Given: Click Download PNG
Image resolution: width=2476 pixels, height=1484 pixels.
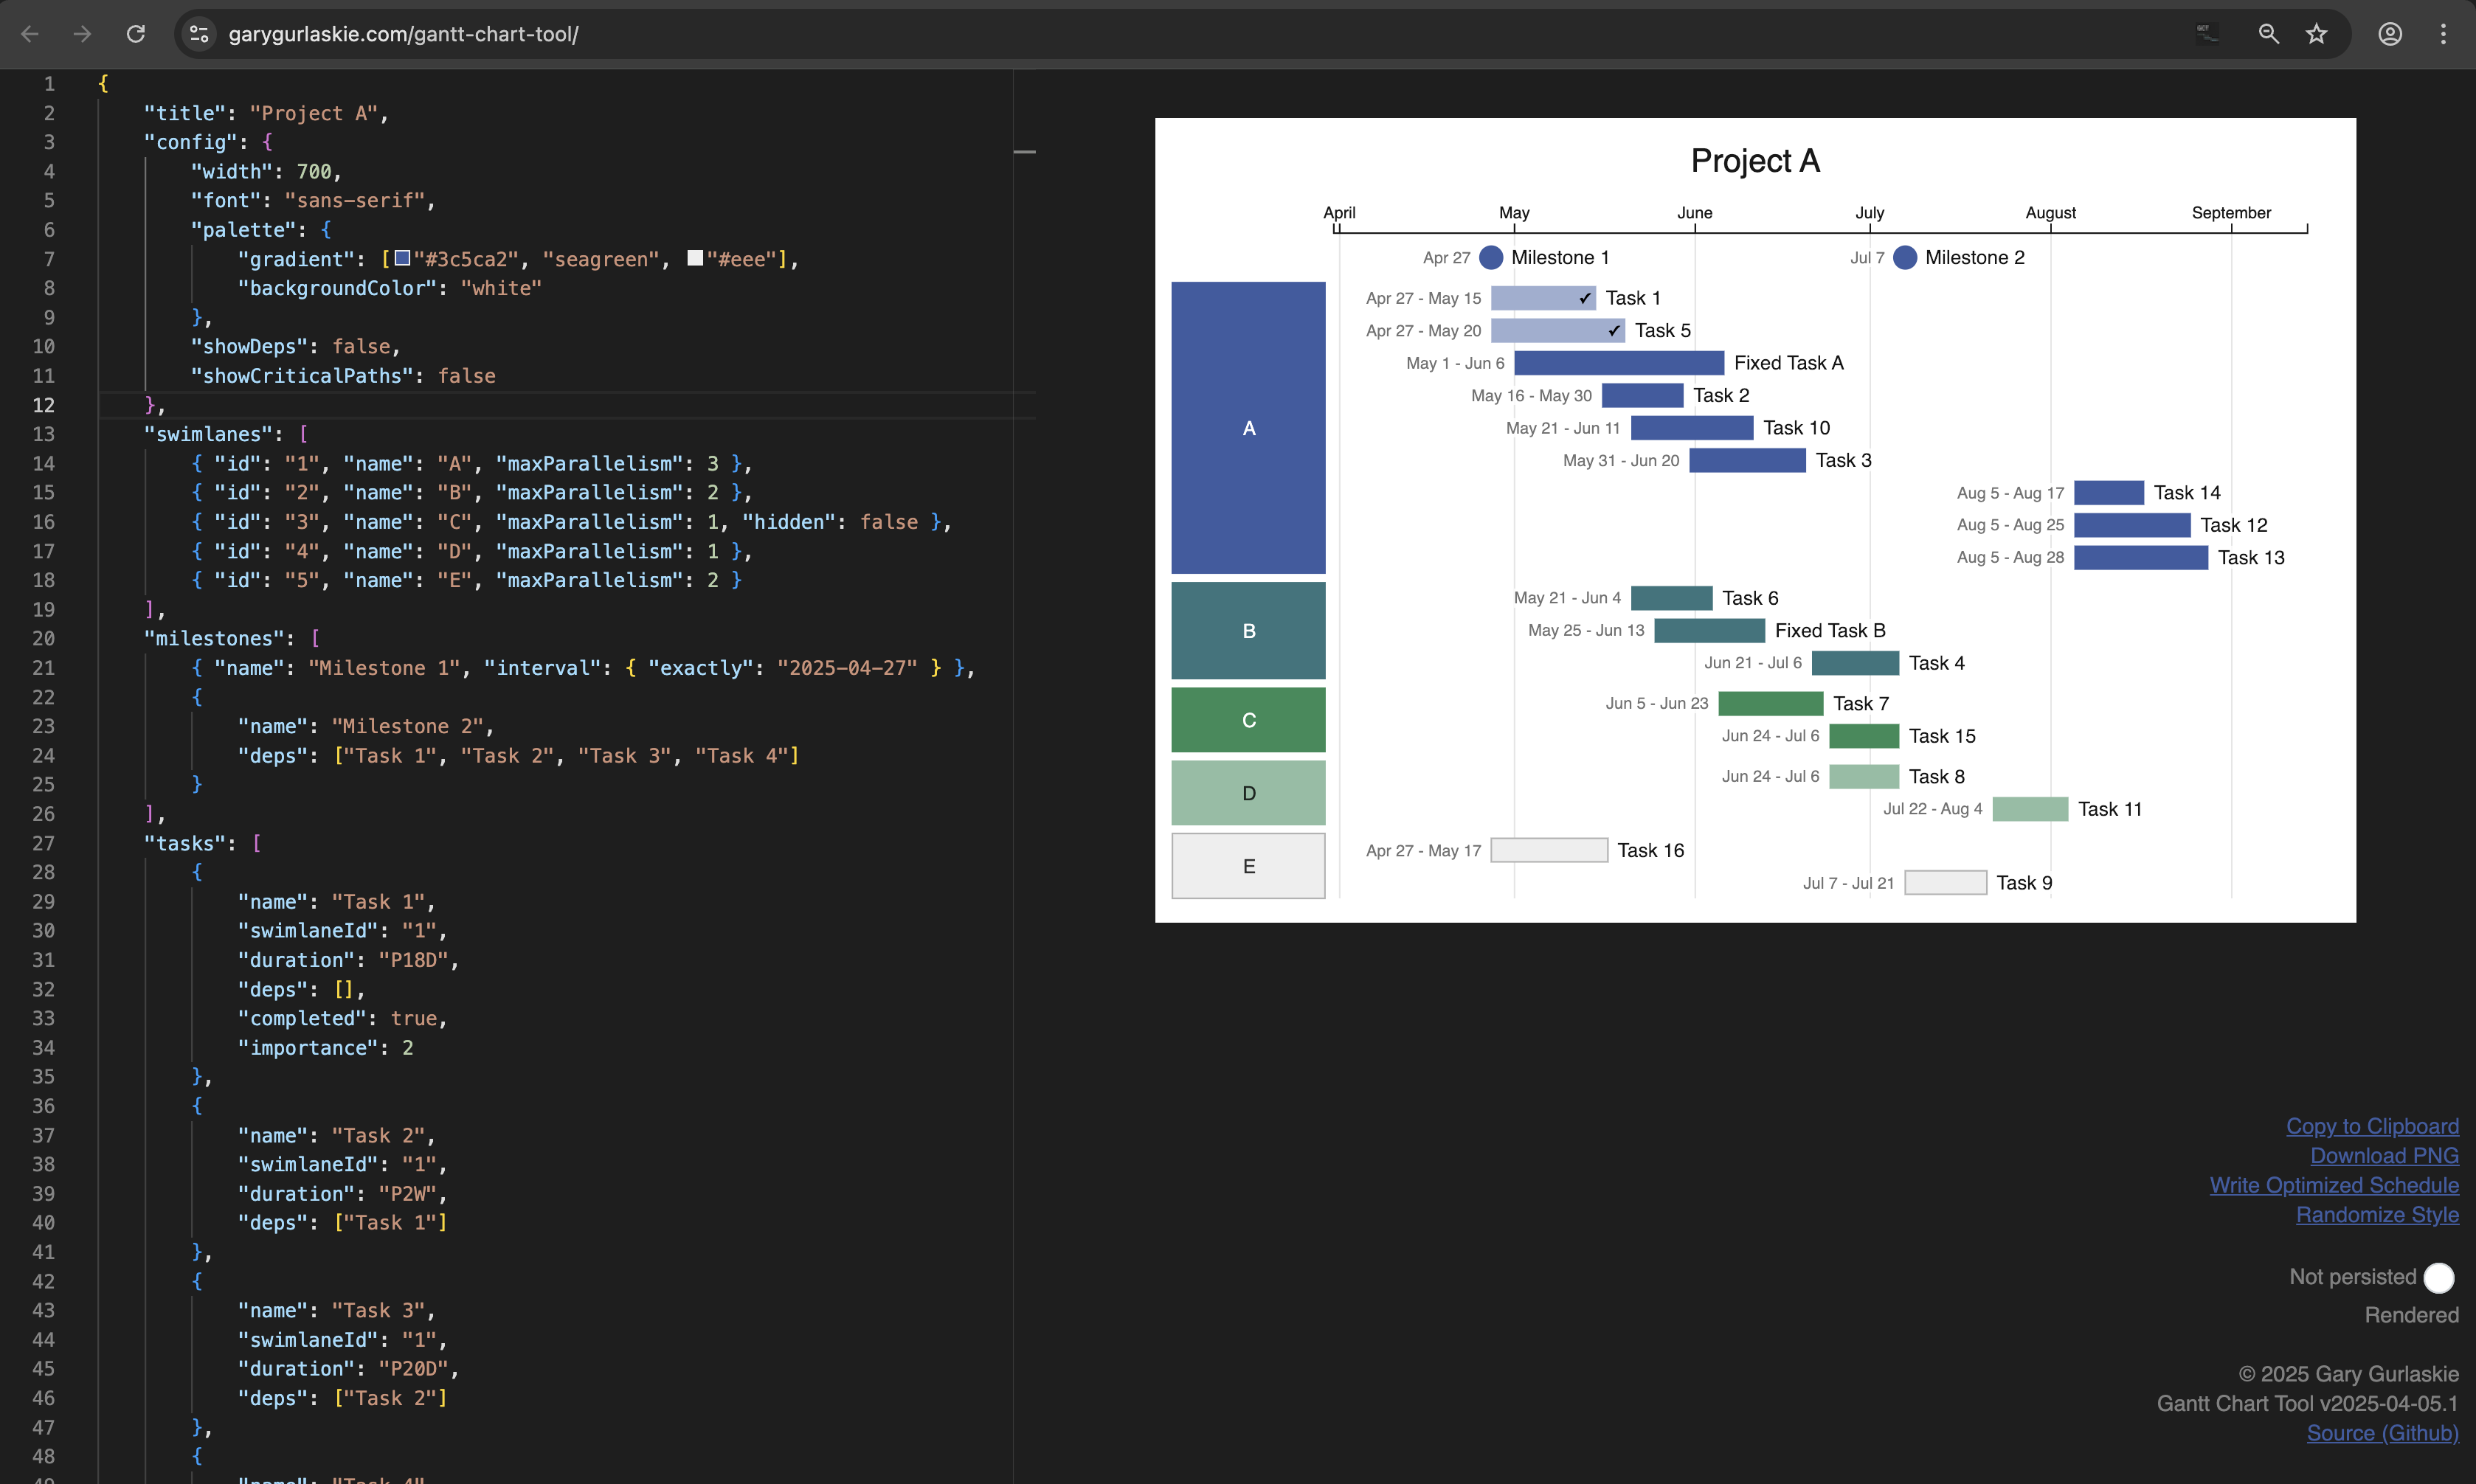Looking at the screenshot, I should click(2384, 1155).
